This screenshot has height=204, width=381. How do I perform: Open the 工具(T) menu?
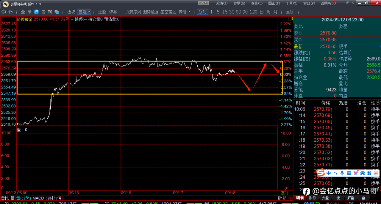[x=291, y=3]
